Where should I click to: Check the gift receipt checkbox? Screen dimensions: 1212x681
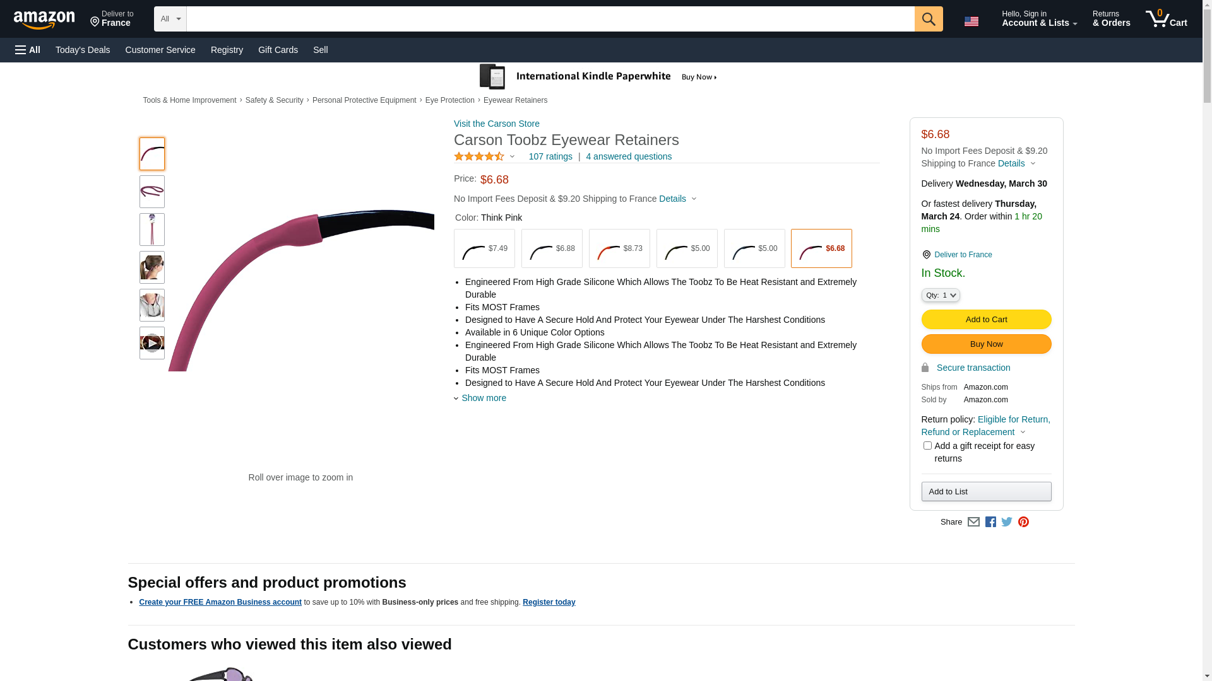[x=927, y=446]
